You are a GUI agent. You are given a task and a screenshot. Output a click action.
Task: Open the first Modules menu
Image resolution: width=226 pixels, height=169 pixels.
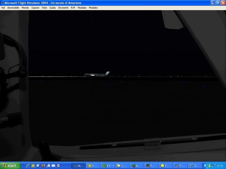click(82, 8)
